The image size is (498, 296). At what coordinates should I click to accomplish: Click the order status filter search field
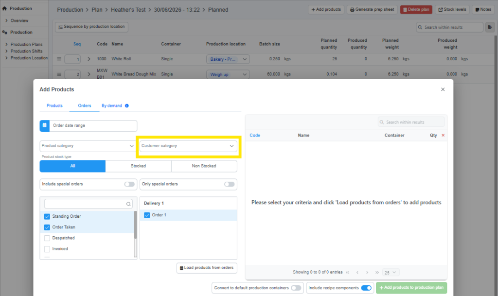(x=89, y=204)
